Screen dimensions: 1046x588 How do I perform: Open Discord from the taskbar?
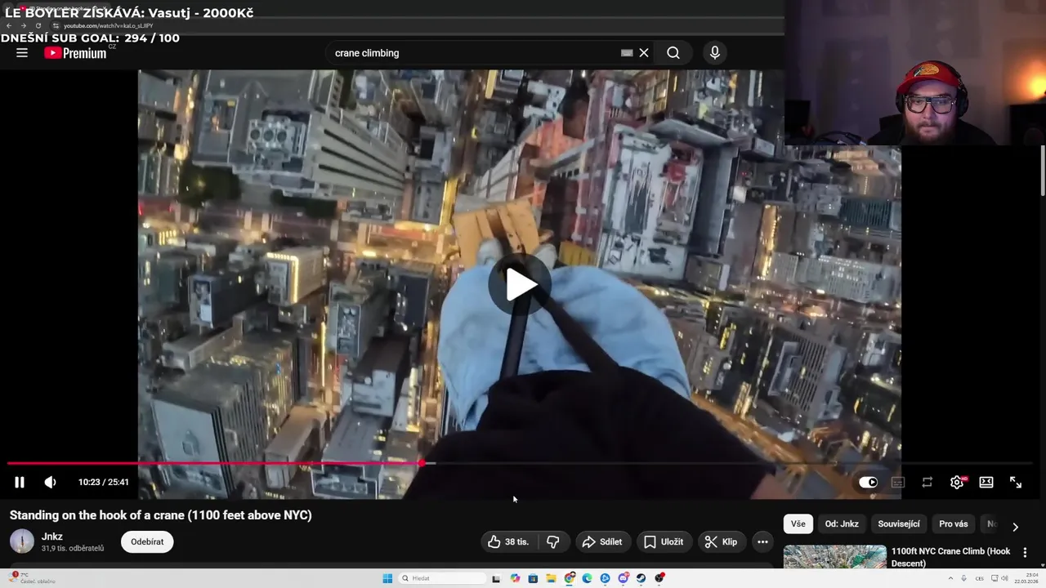click(x=623, y=578)
